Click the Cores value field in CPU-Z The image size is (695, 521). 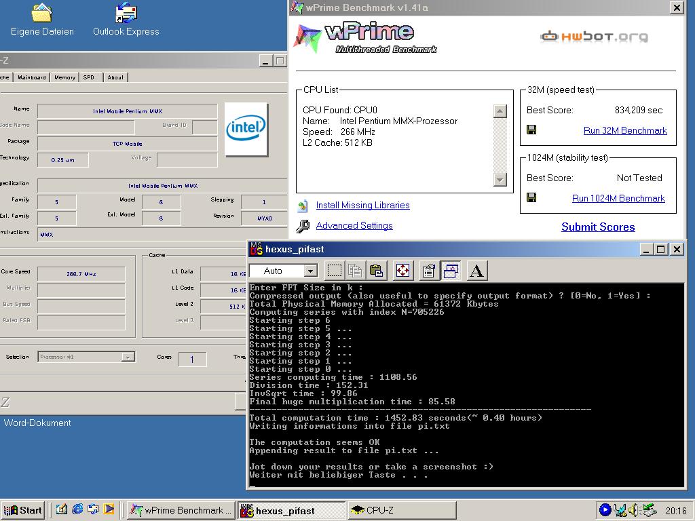(192, 360)
